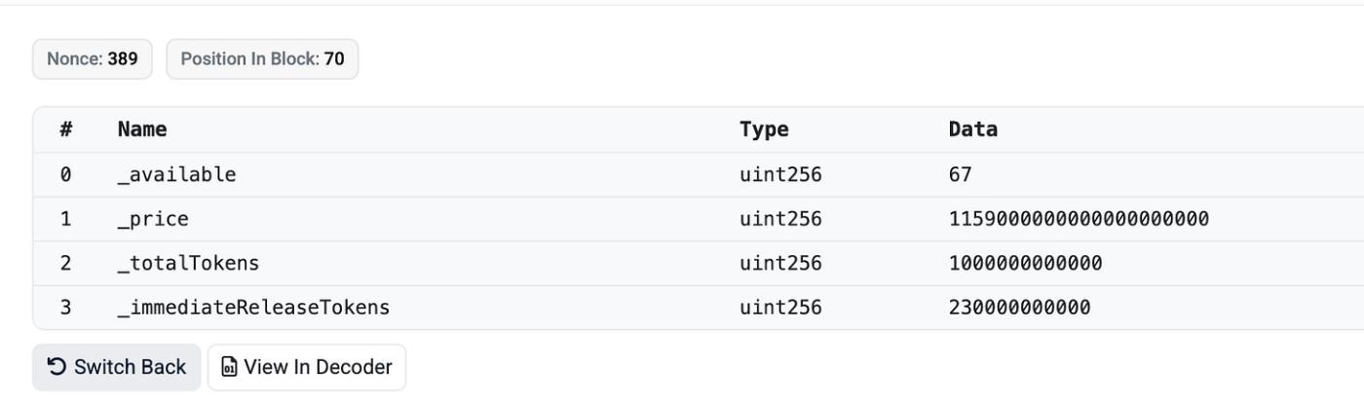The height and width of the screenshot is (402, 1364).
Task: Select the _totalTokens parameter name
Action: 189,264
